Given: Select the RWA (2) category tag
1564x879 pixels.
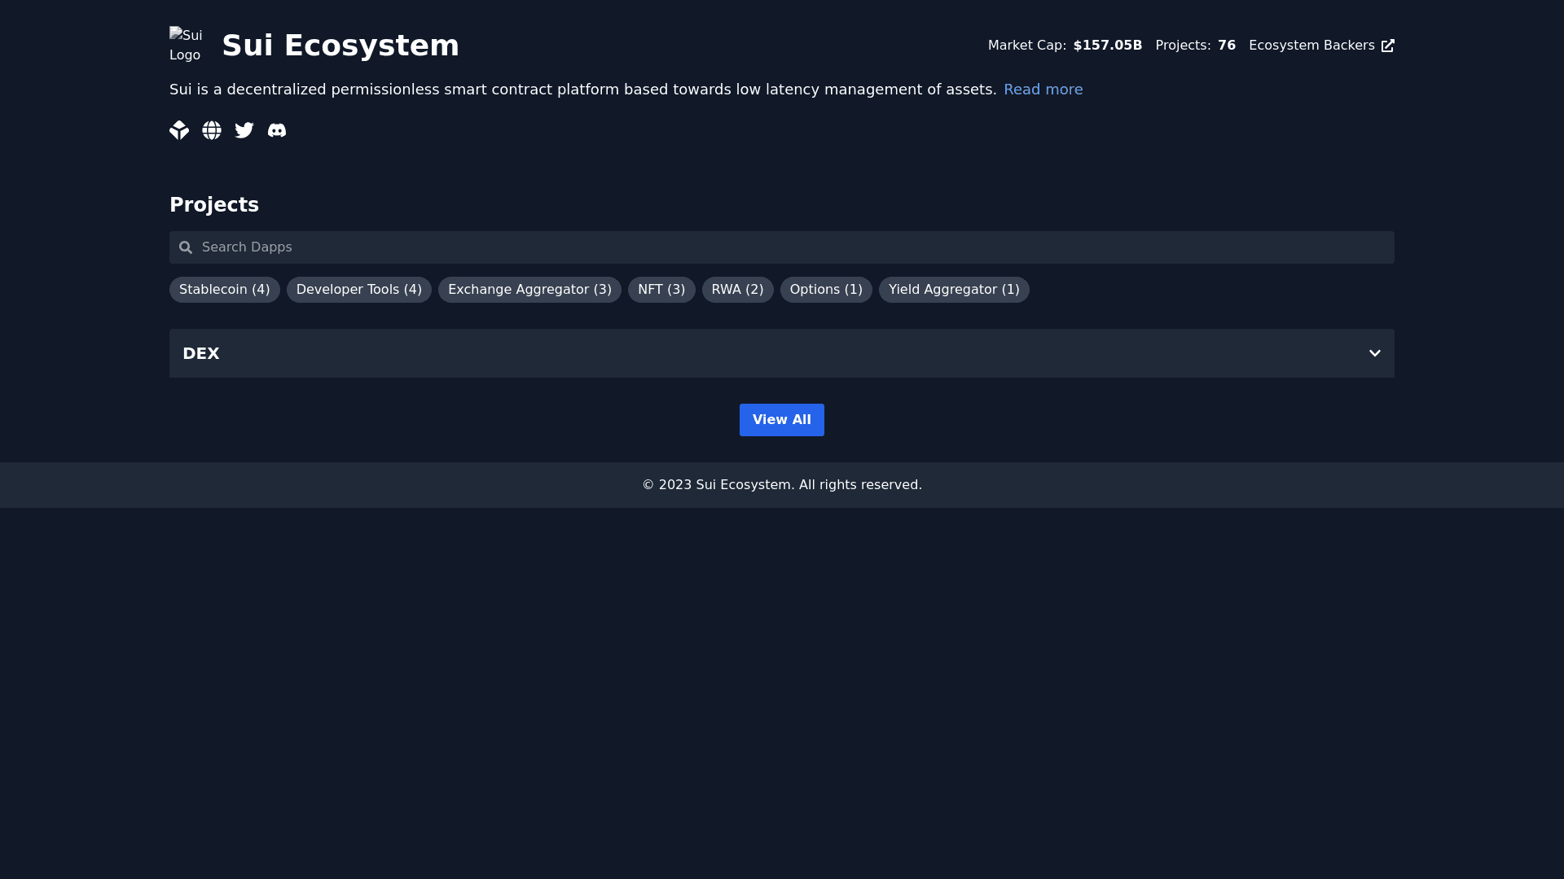Looking at the screenshot, I should coord(737,290).
